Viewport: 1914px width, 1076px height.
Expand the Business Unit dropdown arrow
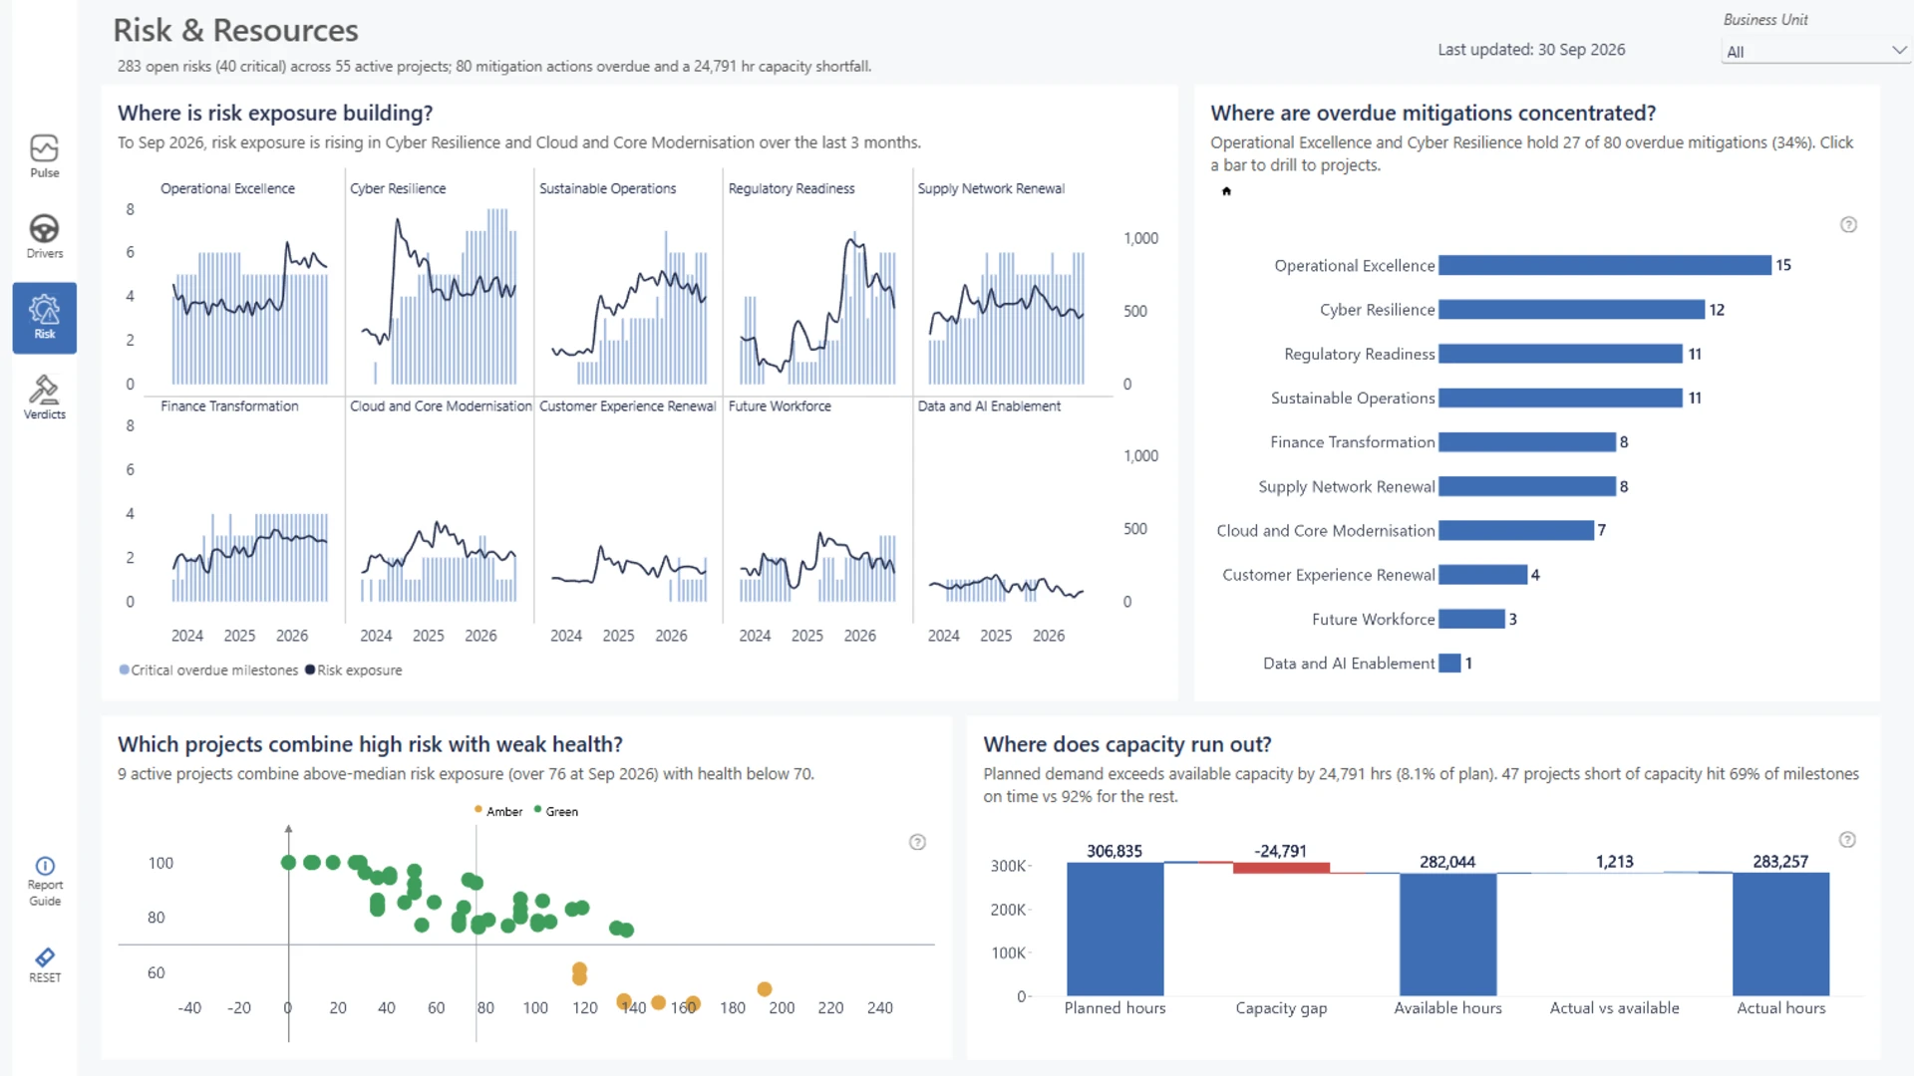click(1898, 51)
